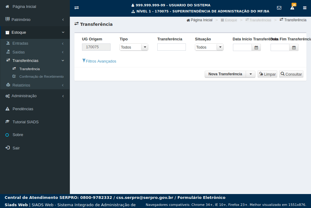Toggle the sidebar with the swap-arrows icon
Viewport: 311px width, 208px height.
coord(77,8)
